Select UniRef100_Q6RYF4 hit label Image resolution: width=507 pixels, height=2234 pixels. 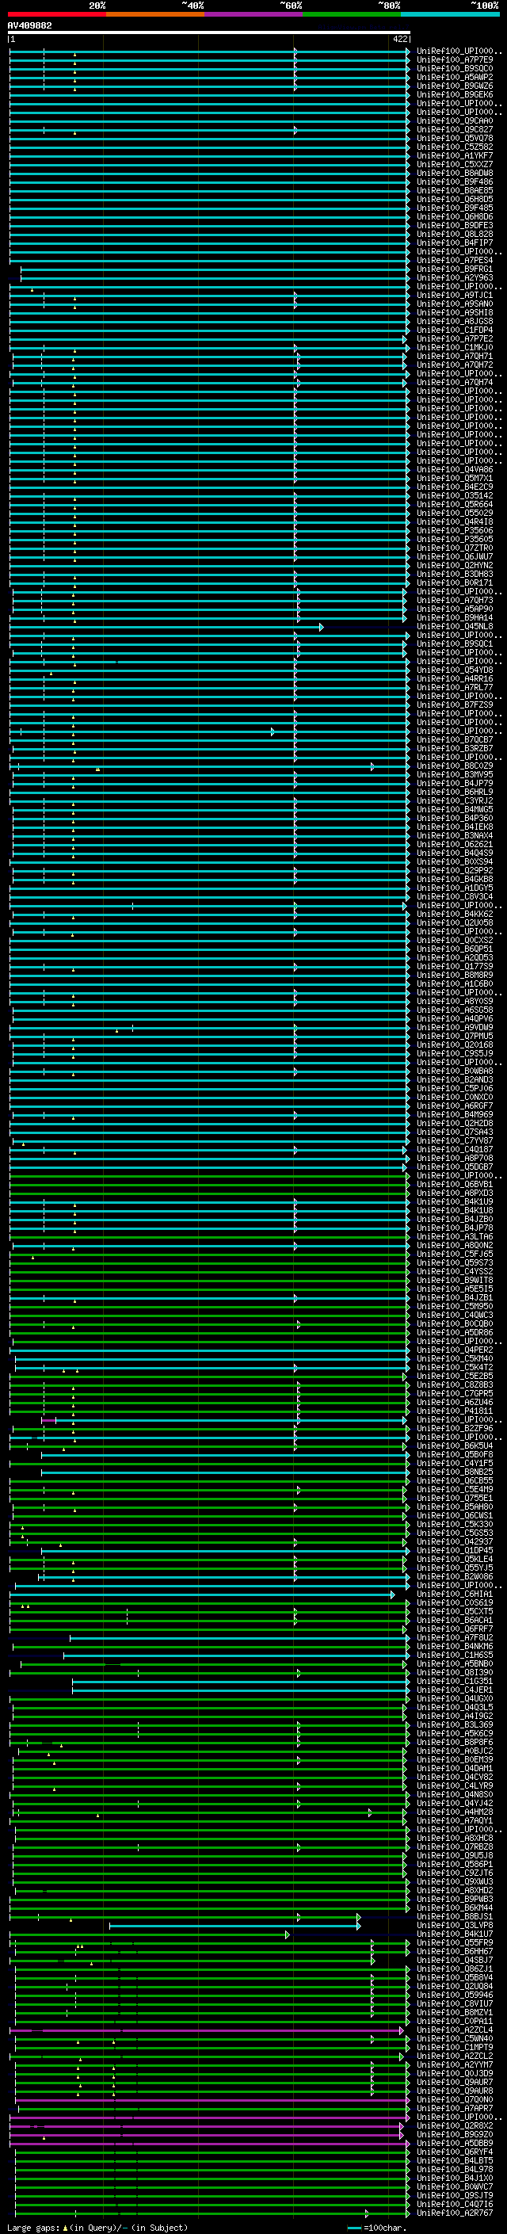[x=454, y=2152]
